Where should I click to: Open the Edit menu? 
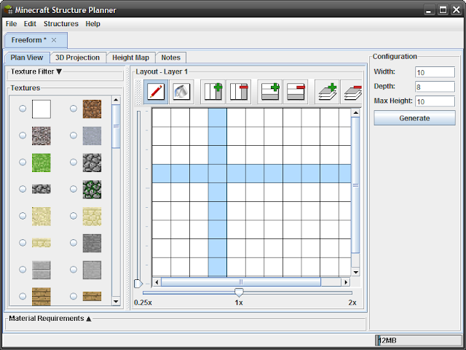click(30, 24)
